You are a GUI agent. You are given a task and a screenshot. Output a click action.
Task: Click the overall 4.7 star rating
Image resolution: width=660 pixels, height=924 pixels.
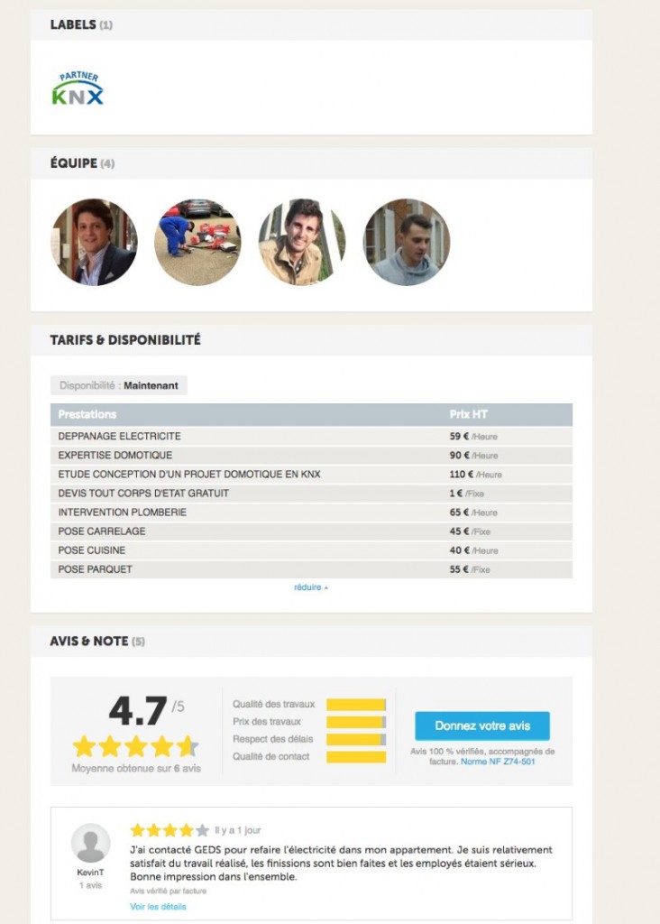click(135, 746)
